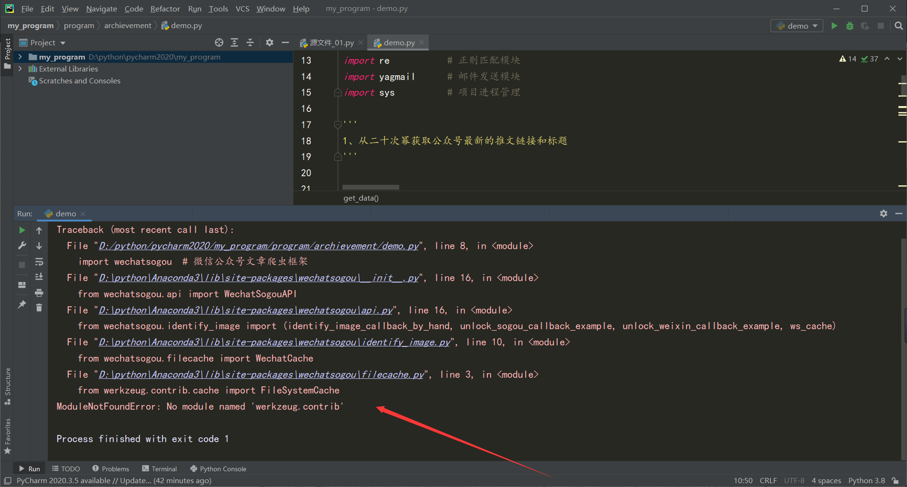The width and height of the screenshot is (907, 487).
Task: Run demo with coverage icon
Action: point(865,26)
